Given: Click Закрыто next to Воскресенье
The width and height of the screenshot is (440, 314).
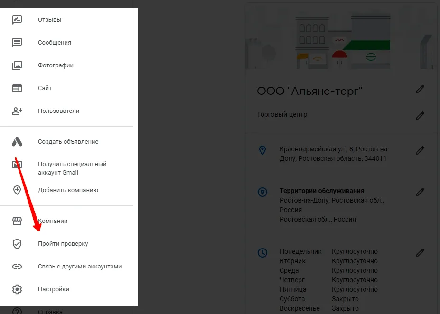Looking at the screenshot, I should pyautogui.click(x=345, y=308).
